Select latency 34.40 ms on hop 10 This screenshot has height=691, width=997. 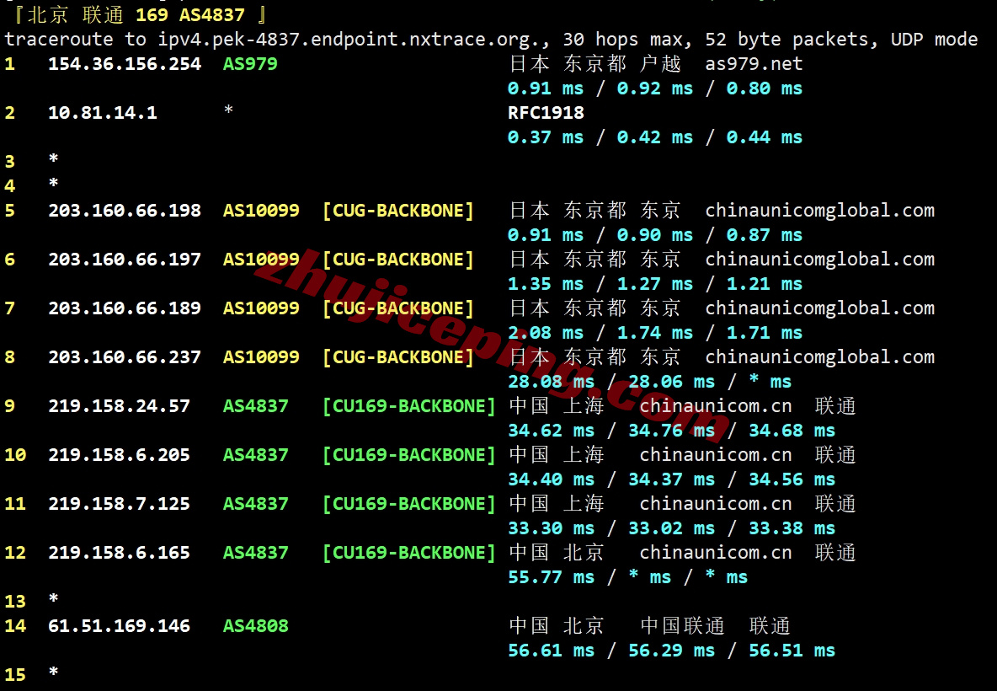point(552,479)
